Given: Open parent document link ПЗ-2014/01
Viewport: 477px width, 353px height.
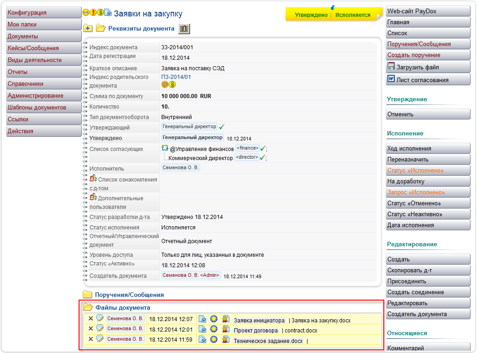Looking at the screenshot, I should pyautogui.click(x=176, y=77).
